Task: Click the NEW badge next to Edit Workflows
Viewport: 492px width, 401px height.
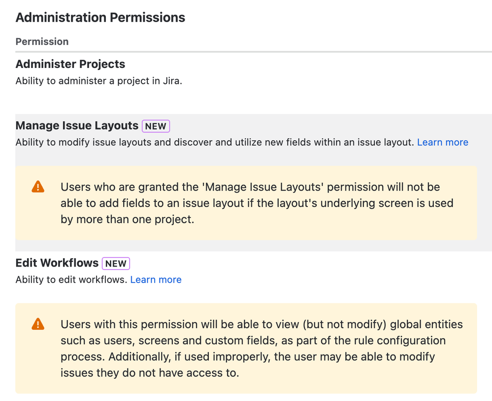Action: click(116, 263)
